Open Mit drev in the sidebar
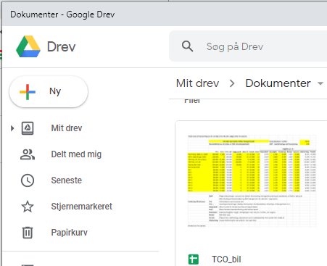Screen dimensions: 327x266 [x=67, y=128]
